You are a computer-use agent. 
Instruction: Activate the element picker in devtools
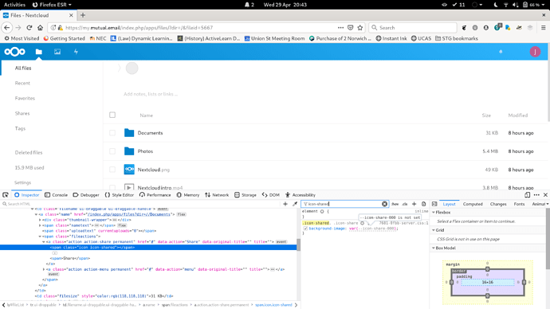[6, 195]
